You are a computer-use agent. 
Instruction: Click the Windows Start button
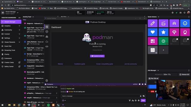(2, 105)
